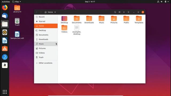Open the Documents folder icon
Viewport: 171px width, 96px height.
77,19
